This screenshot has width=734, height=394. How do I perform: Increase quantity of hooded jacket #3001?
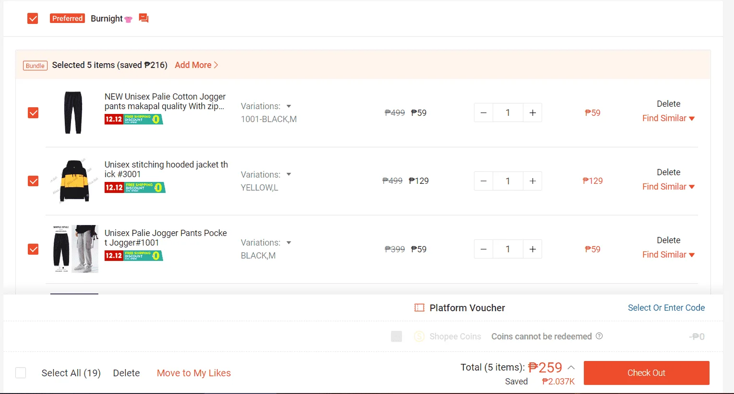(x=533, y=181)
